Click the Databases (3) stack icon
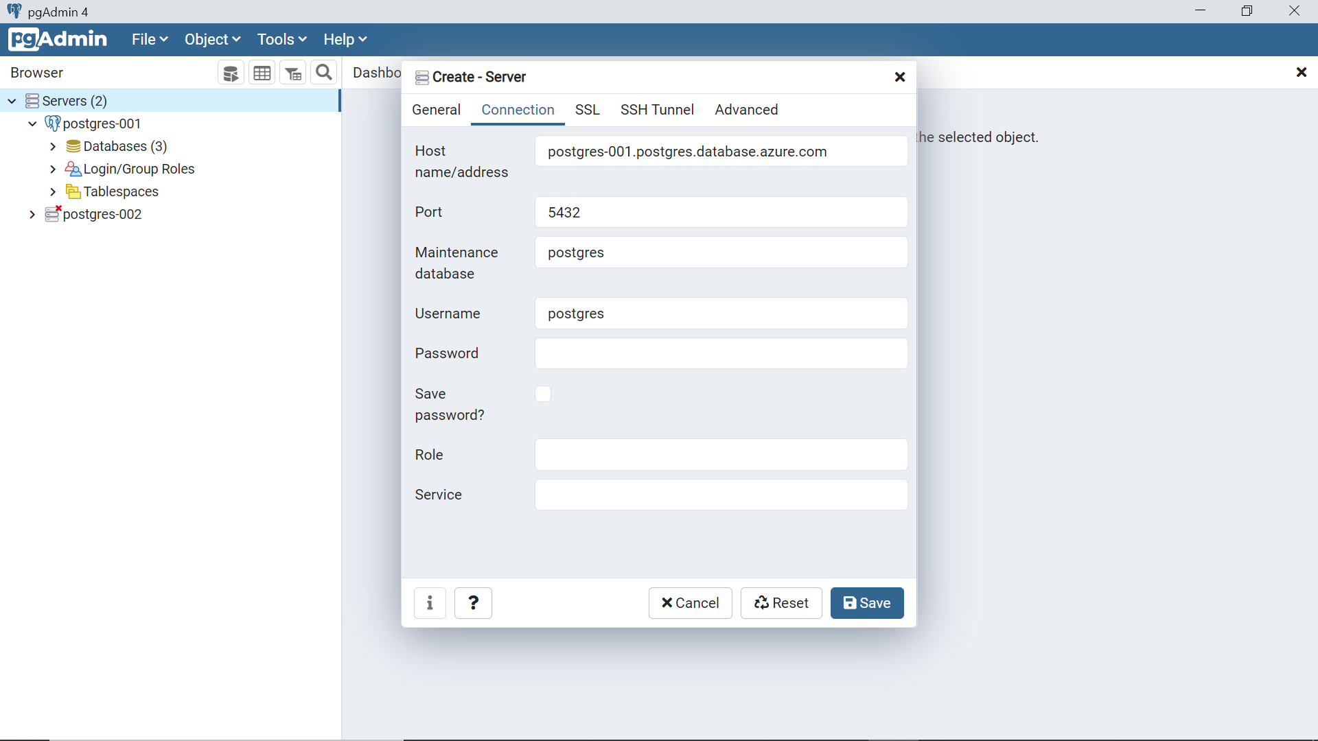1318x741 pixels. pos(73,146)
